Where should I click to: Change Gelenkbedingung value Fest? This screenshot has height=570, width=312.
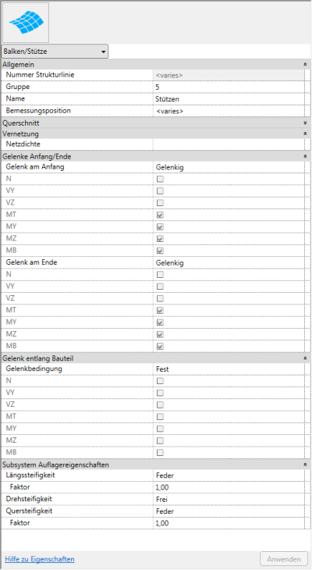tap(229, 369)
